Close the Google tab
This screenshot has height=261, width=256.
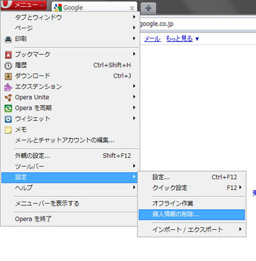click(132, 8)
